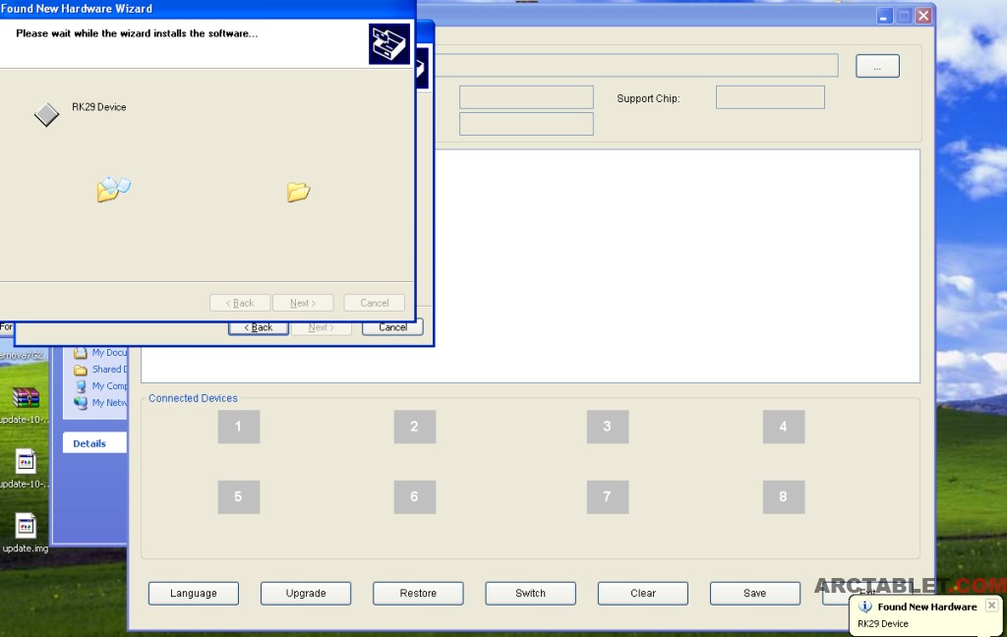Select connected device slot 4
The height and width of the screenshot is (637, 1007).
(784, 427)
